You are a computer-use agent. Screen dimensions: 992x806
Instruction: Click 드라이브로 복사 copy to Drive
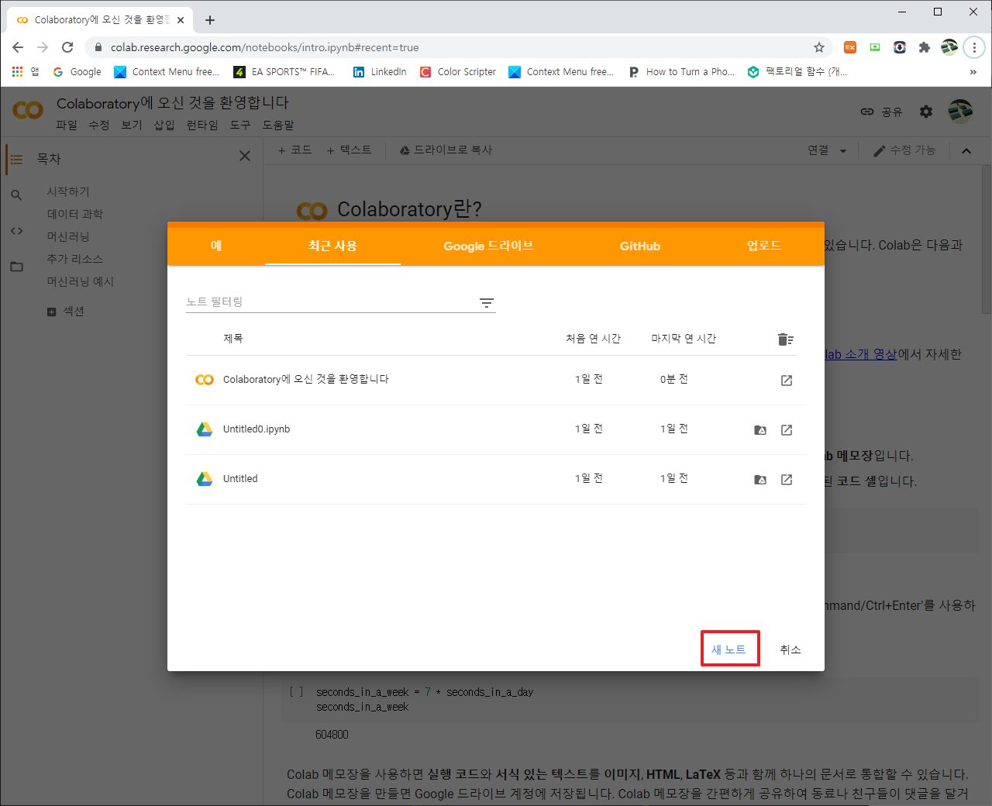446,150
